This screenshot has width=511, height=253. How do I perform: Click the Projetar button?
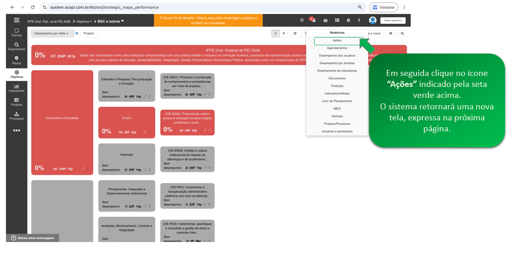tap(89, 33)
